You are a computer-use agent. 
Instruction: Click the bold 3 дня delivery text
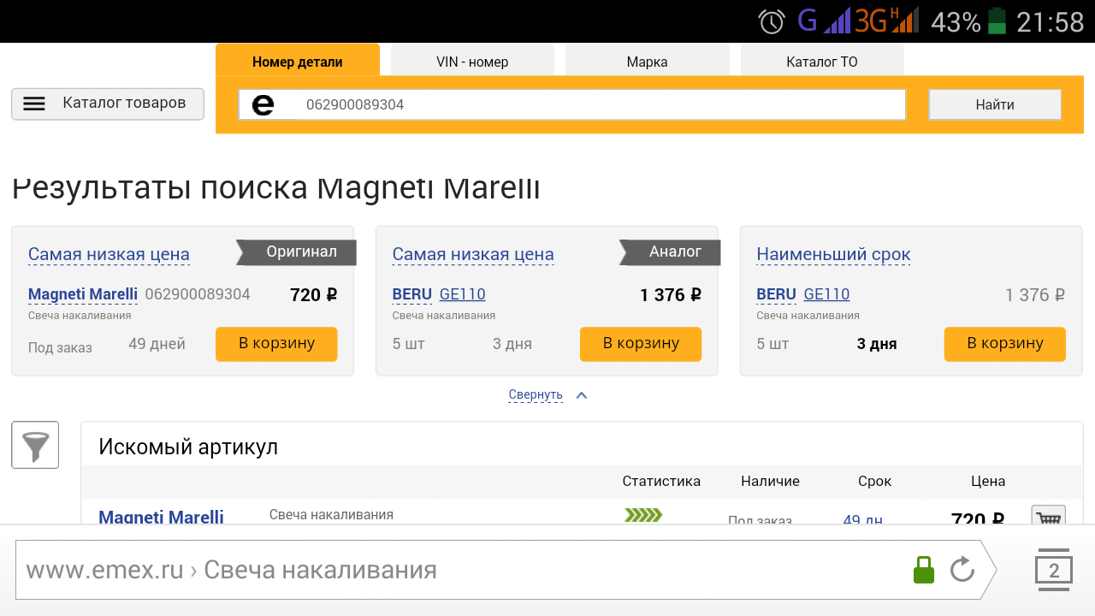(877, 344)
